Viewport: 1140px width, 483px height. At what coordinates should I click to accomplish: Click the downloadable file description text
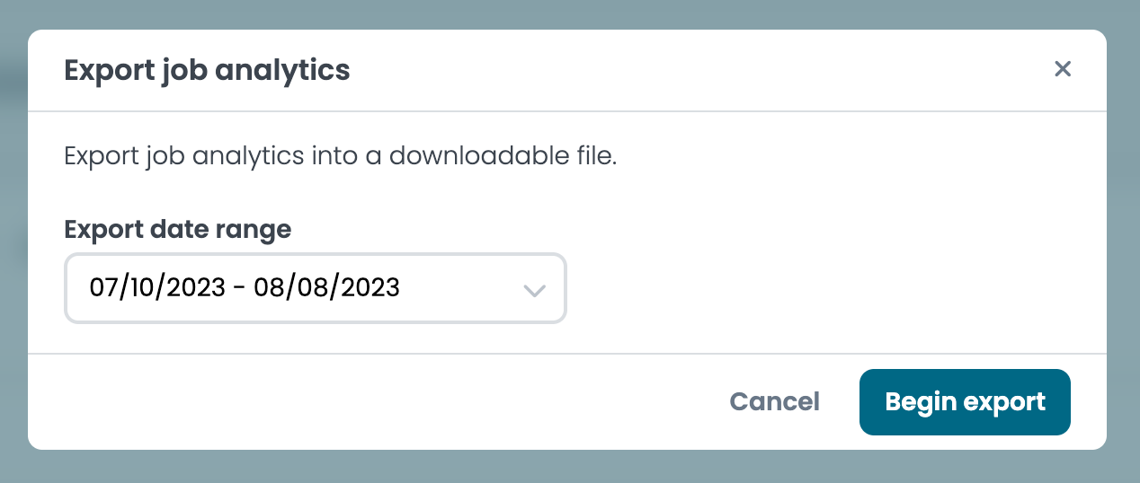point(340,156)
